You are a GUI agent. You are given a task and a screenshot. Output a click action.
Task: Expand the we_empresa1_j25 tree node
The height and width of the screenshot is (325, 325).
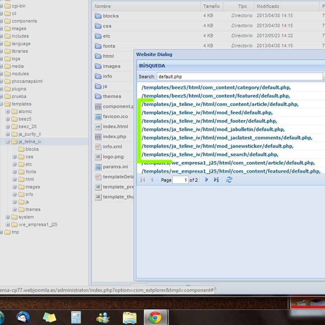8,224
